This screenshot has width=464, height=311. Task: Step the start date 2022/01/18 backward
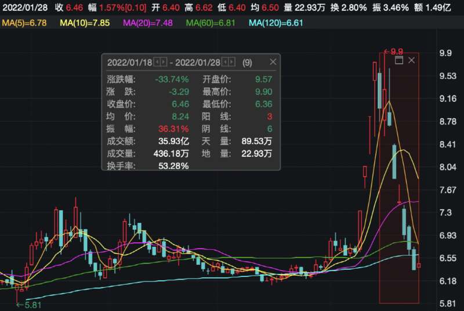[x=158, y=63]
